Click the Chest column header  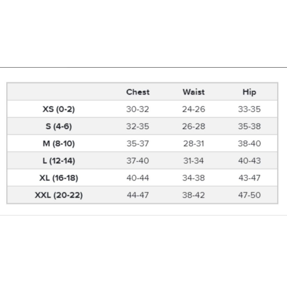pyautogui.click(x=138, y=92)
